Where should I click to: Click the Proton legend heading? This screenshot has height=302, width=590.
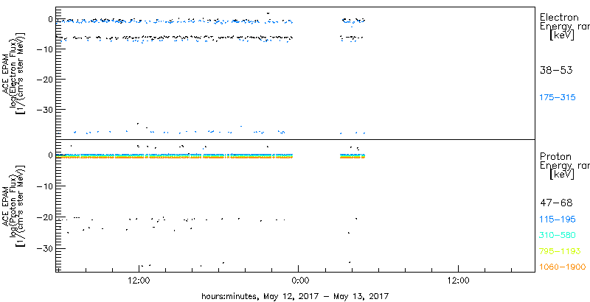pos(555,156)
